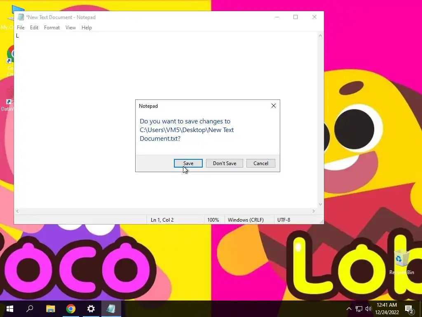Open the Windows Start menu
422x317 pixels.
tap(10, 309)
